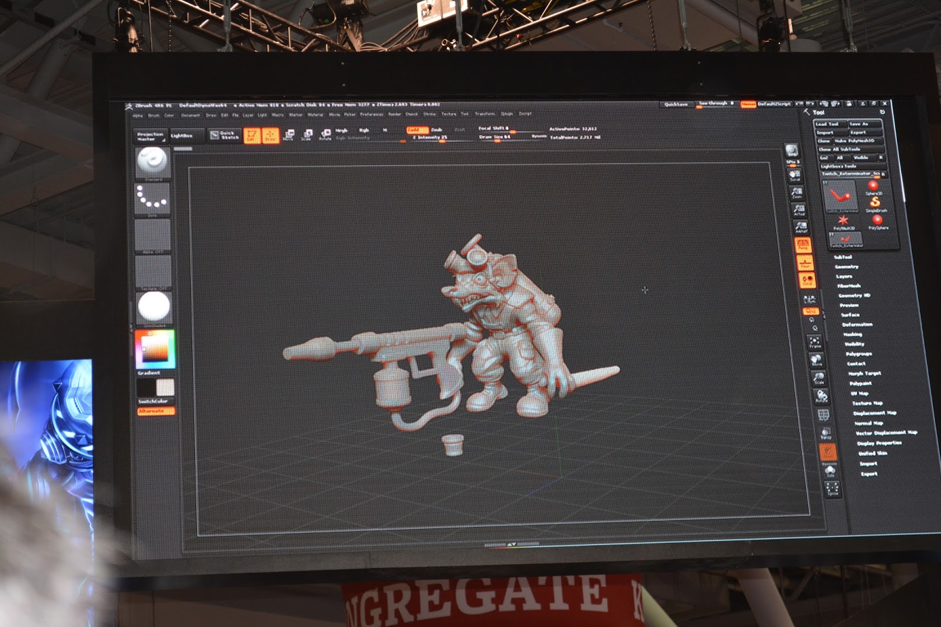Select the Zoom canvas icon
The height and width of the screenshot is (627, 941).
[797, 192]
